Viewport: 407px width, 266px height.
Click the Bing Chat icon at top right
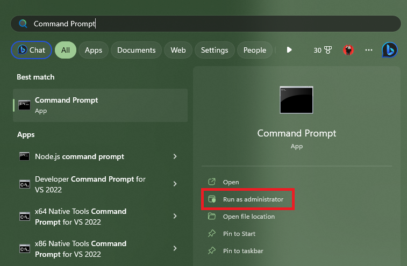(x=390, y=50)
